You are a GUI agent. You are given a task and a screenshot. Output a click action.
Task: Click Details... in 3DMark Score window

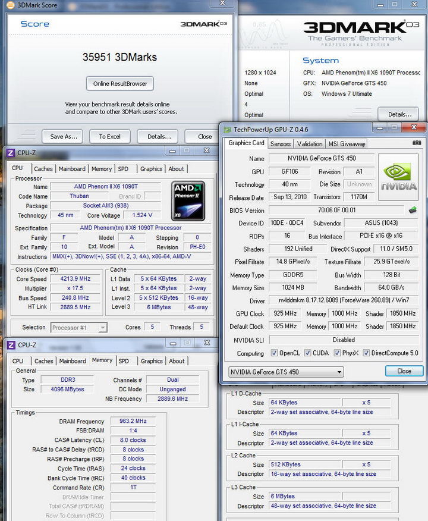coord(158,136)
